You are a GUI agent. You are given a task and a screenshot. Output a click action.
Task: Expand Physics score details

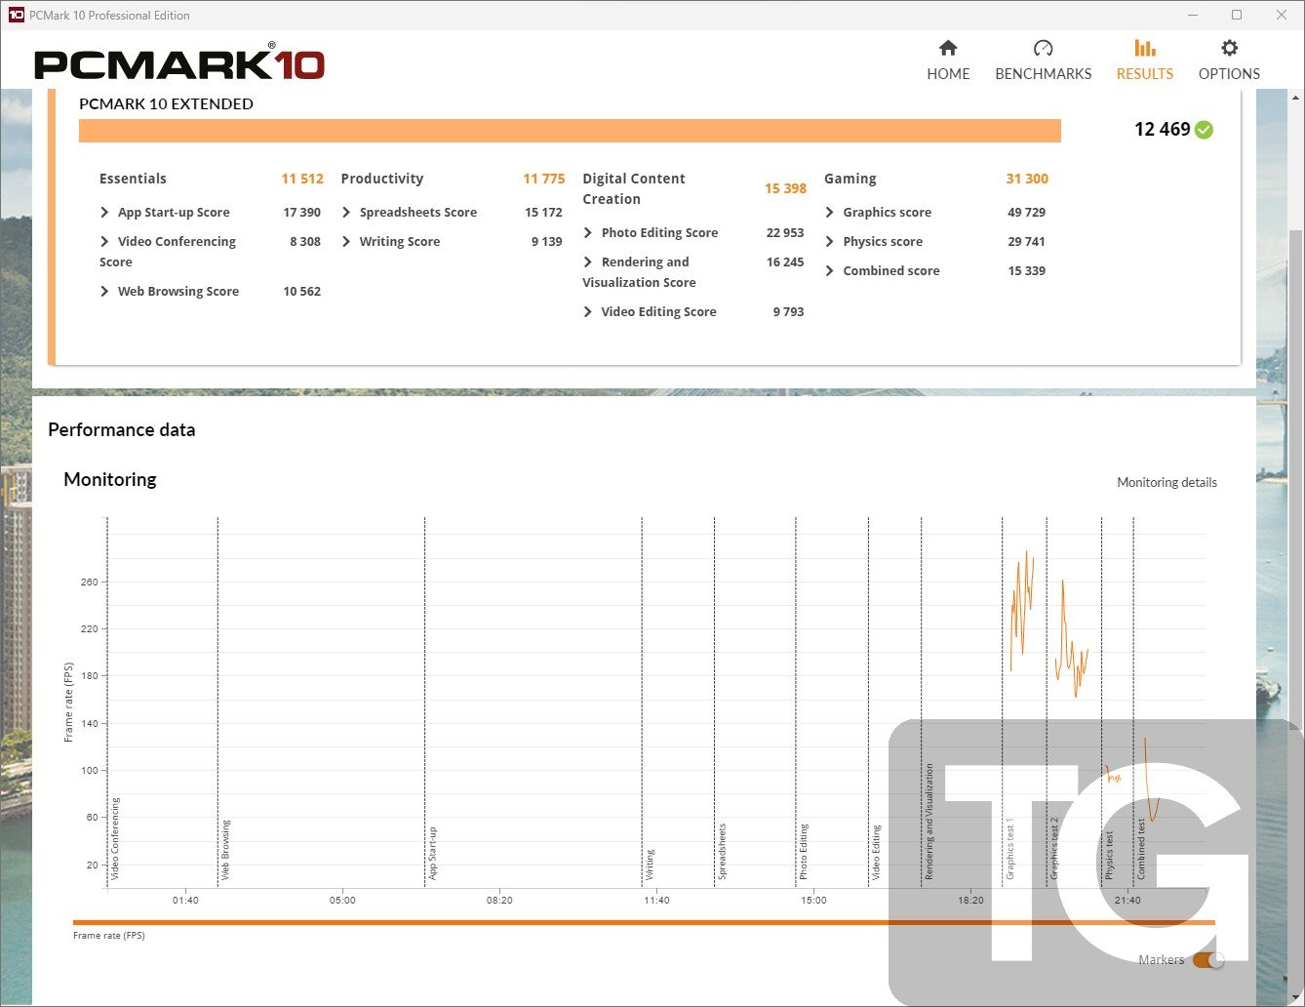(830, 241)
